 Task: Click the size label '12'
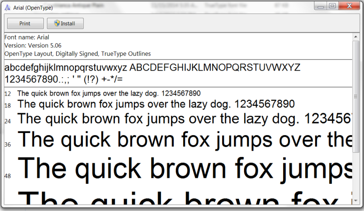tap(8, 94)
